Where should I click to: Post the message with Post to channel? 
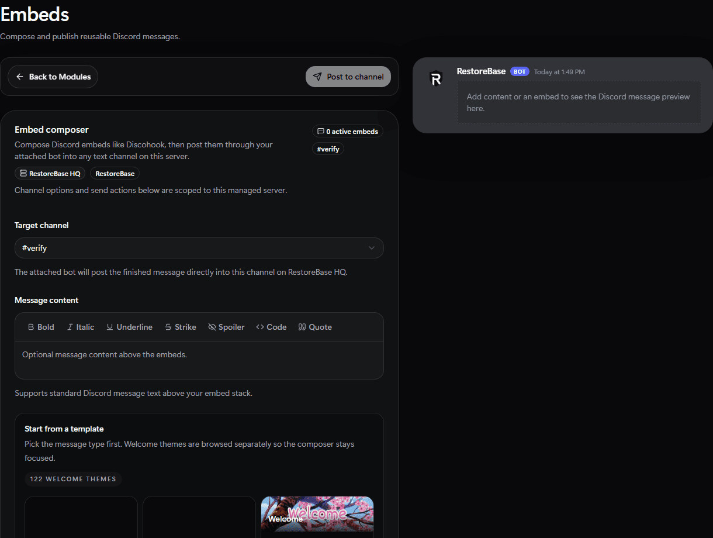[x=348, y=77]
